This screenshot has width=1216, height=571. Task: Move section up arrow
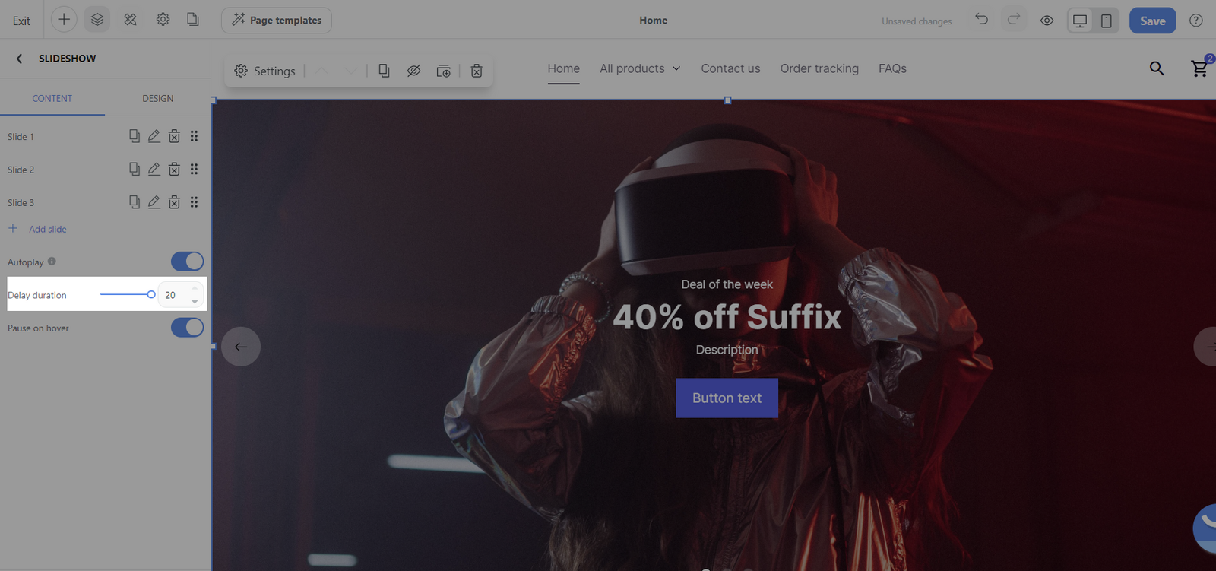tap(322, 71)
